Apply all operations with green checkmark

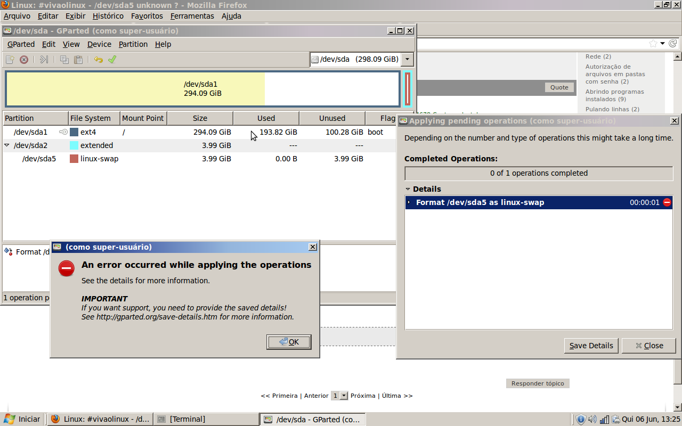coord(112,60)
